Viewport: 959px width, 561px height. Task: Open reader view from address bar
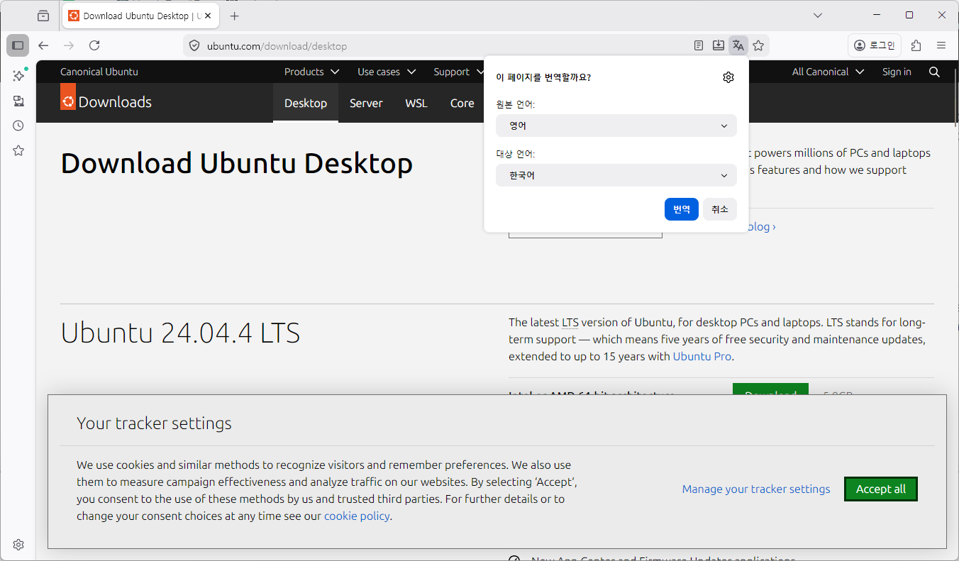[699, 45]
